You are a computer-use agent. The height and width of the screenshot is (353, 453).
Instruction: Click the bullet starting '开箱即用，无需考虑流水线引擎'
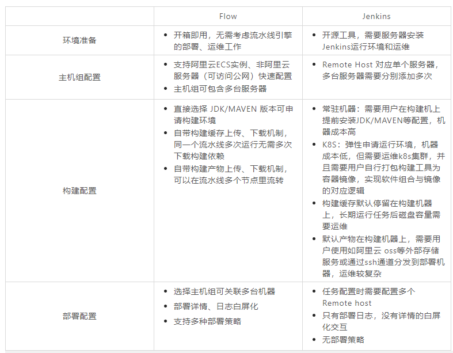point(233,41)
